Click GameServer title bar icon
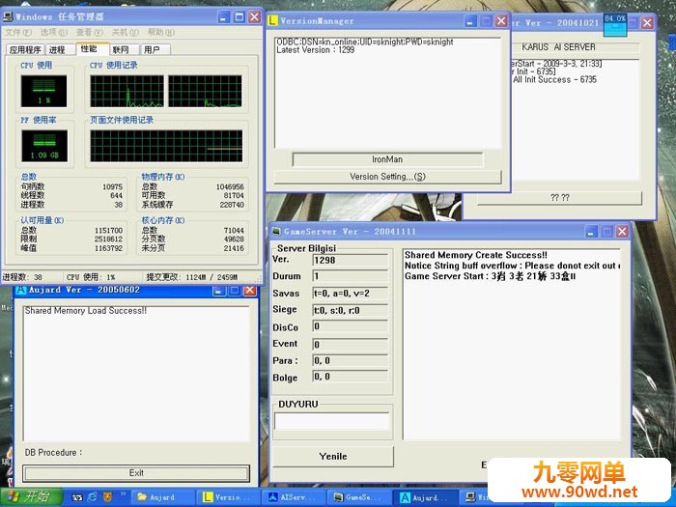676x507 pixels. pyautogui.click(x=276, y=232)
